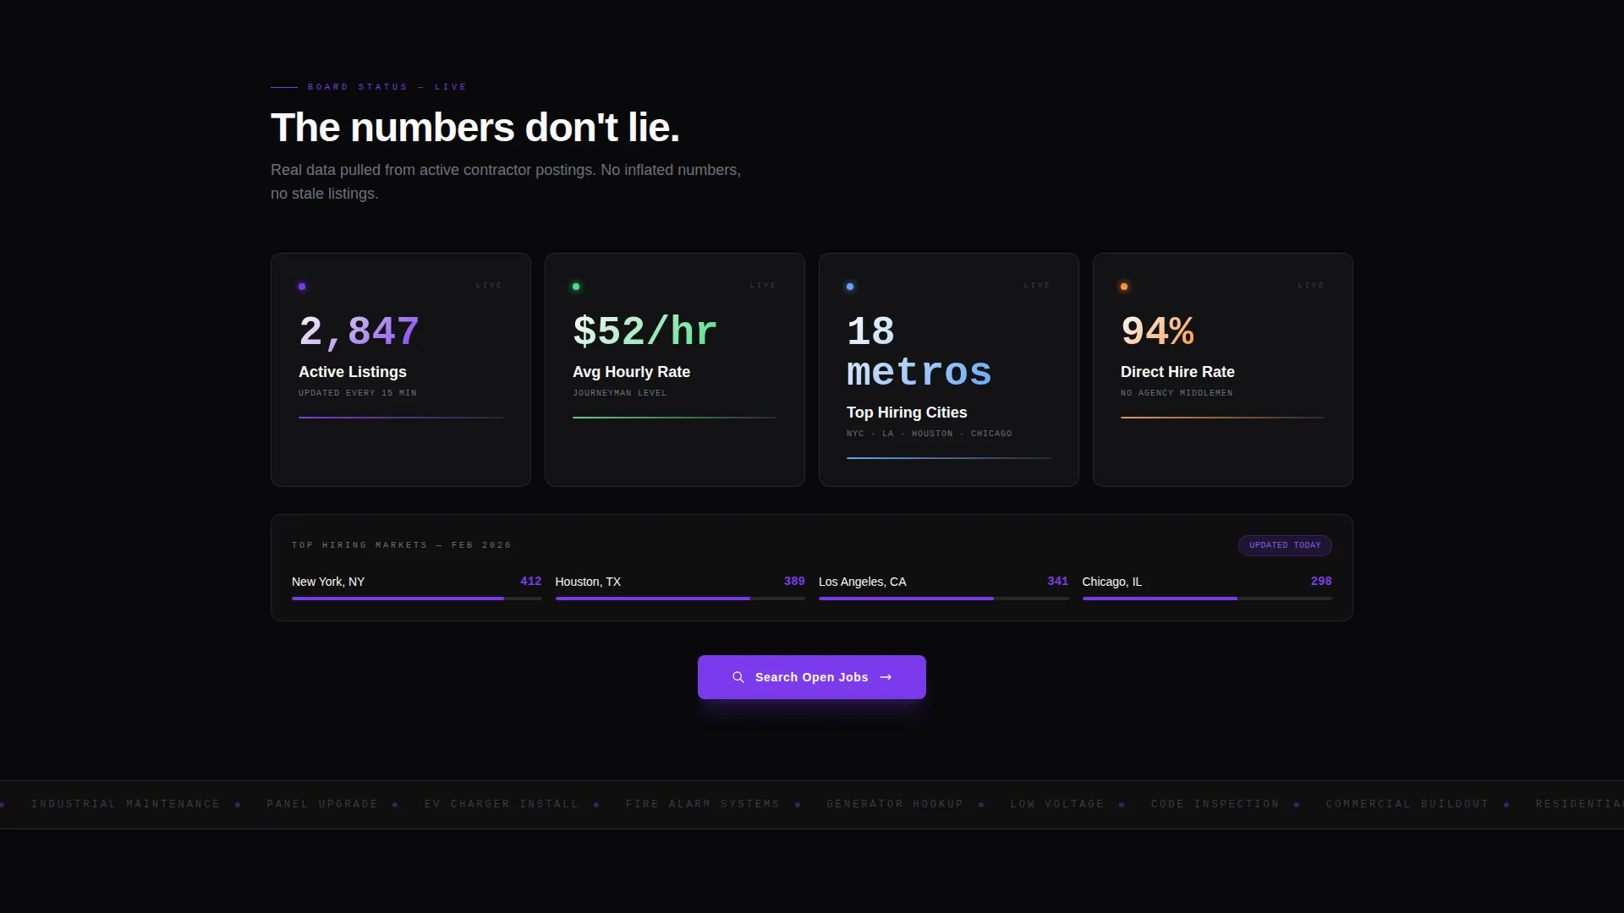The width and height of the screenshot is (1624, 913).
Task: Click the Los Angeles, CA market name
Action: point(862,582)
